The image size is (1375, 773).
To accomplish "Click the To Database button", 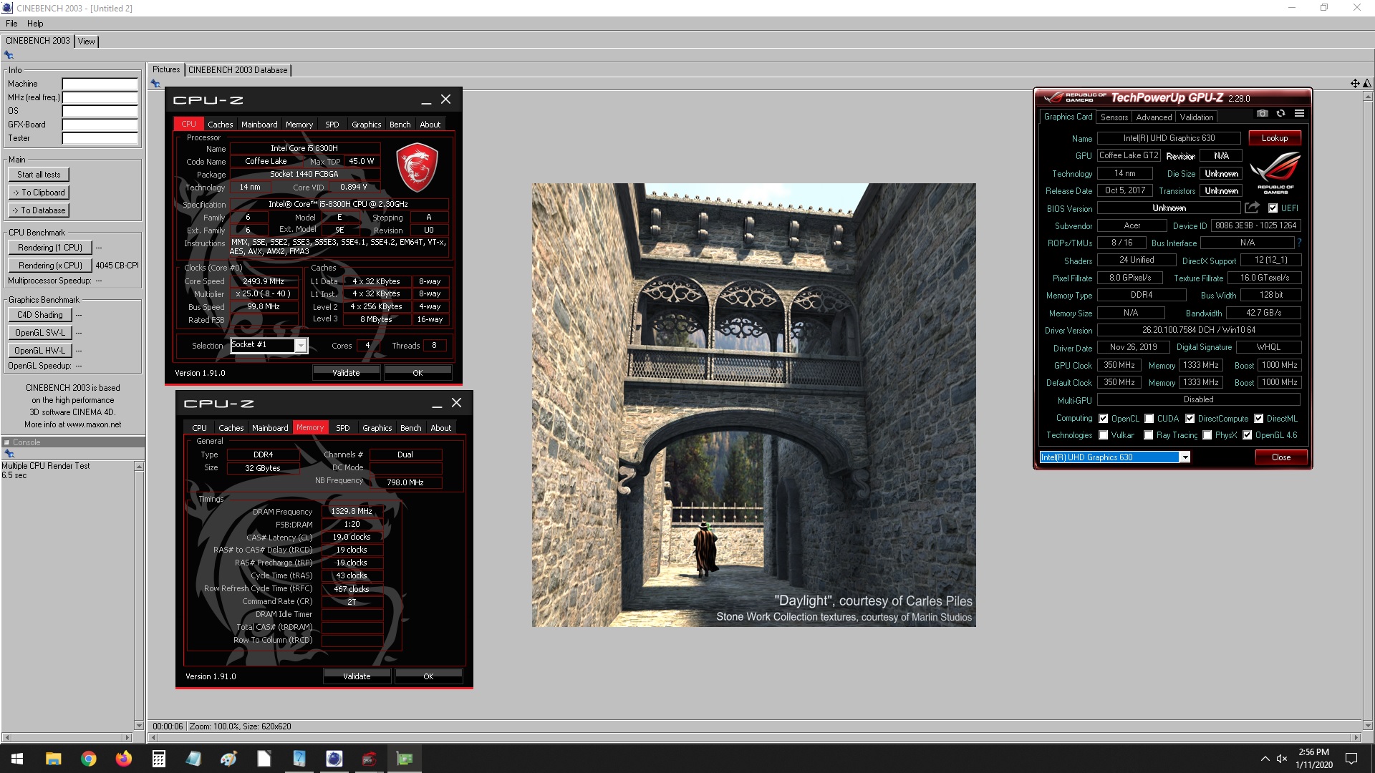I will [39, 210].
